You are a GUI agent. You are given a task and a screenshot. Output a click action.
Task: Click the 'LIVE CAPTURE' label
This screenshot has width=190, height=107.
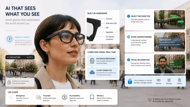(15, 57)
